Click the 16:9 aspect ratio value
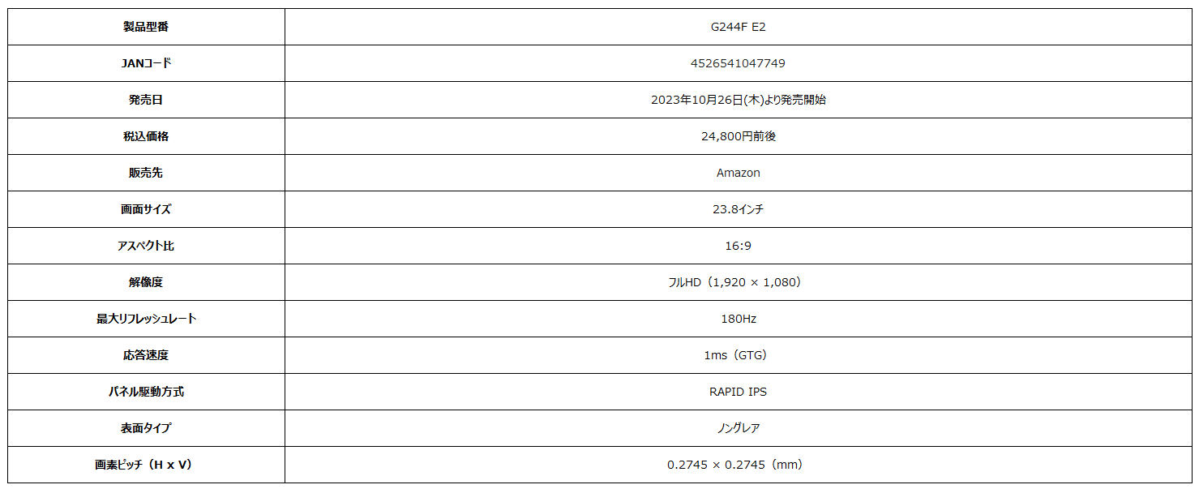Image resolution: width=1199 pixels, height=489 pixels. (x=738, y=246)
